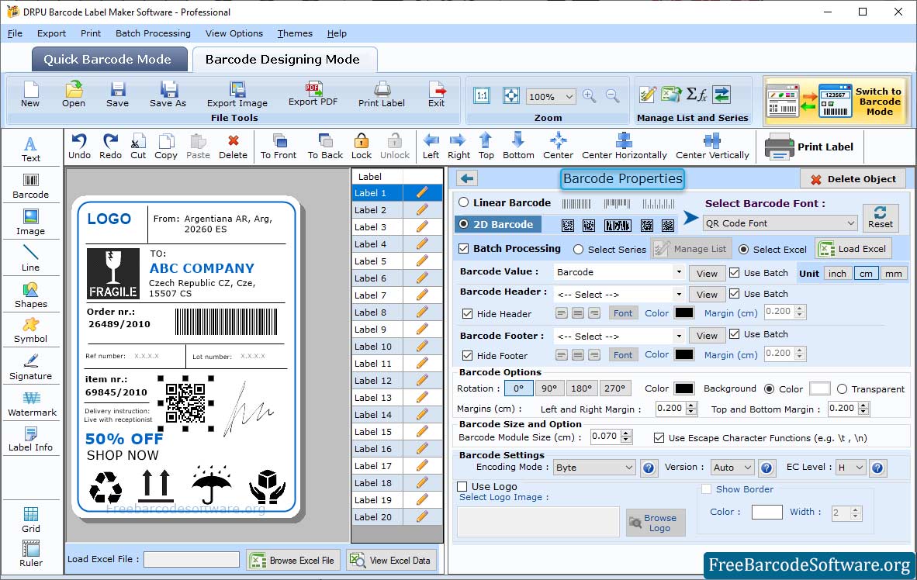Select the Text tool in sidebar
Screen dimensions: 917x580
point(30,149)
